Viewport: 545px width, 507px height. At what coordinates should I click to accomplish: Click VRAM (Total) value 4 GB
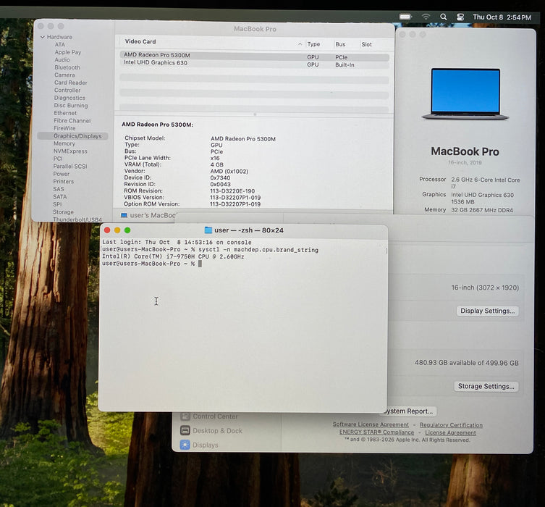click(217, 164)
